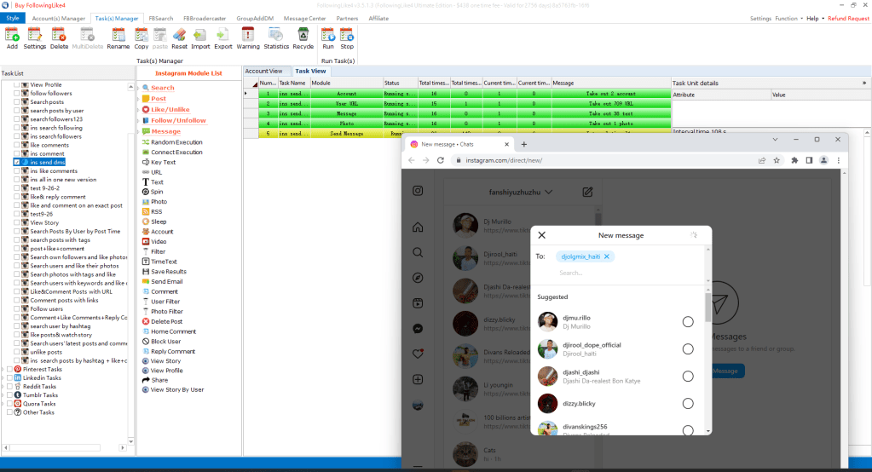
Task: Click the Export toolbar icon
Action: coord(223,37)
